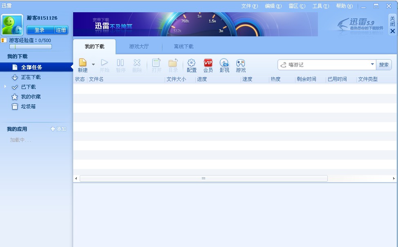Screen dimensions: 398x247
Task: Open the 编辑(E) menu
Action: point(273,6)
